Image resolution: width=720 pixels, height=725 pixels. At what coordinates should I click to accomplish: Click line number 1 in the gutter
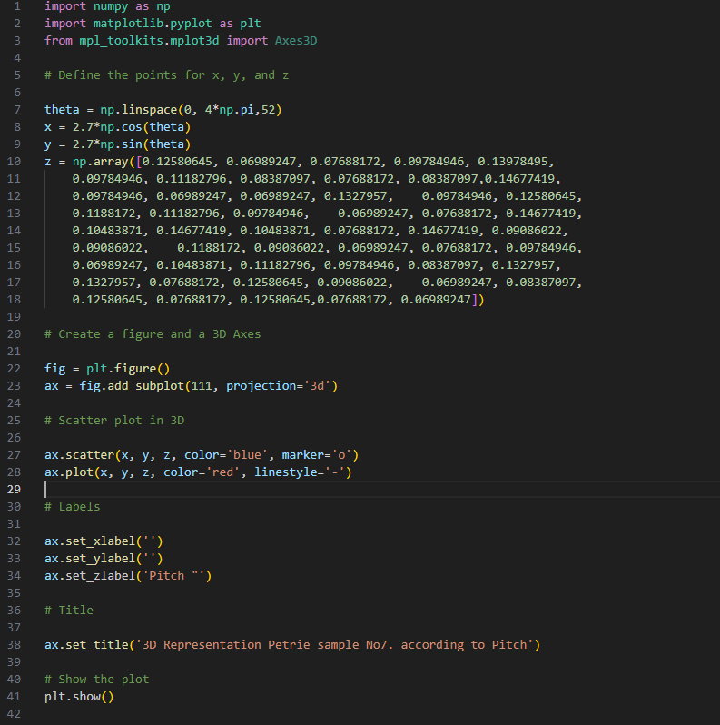17,6
